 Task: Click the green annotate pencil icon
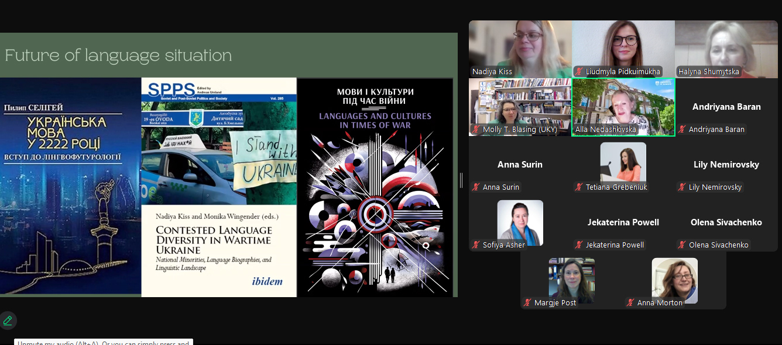point(8,320)
